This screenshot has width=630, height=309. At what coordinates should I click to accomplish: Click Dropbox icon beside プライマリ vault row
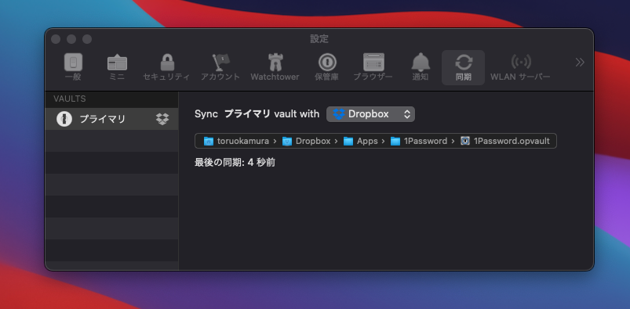tap(162, 119)
